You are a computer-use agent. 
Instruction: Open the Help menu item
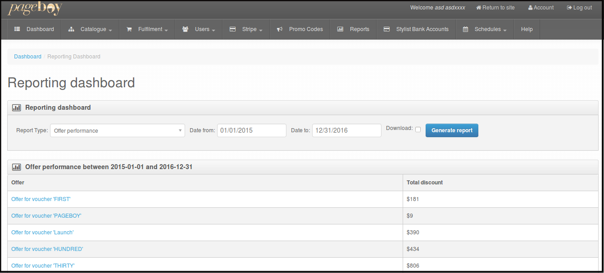point(527,29)
